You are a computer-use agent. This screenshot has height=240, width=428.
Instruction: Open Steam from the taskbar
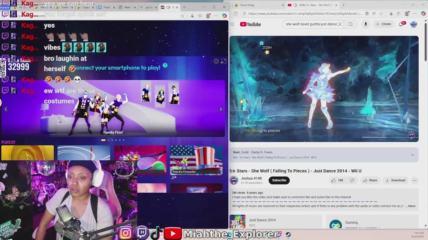pos(288,235)
